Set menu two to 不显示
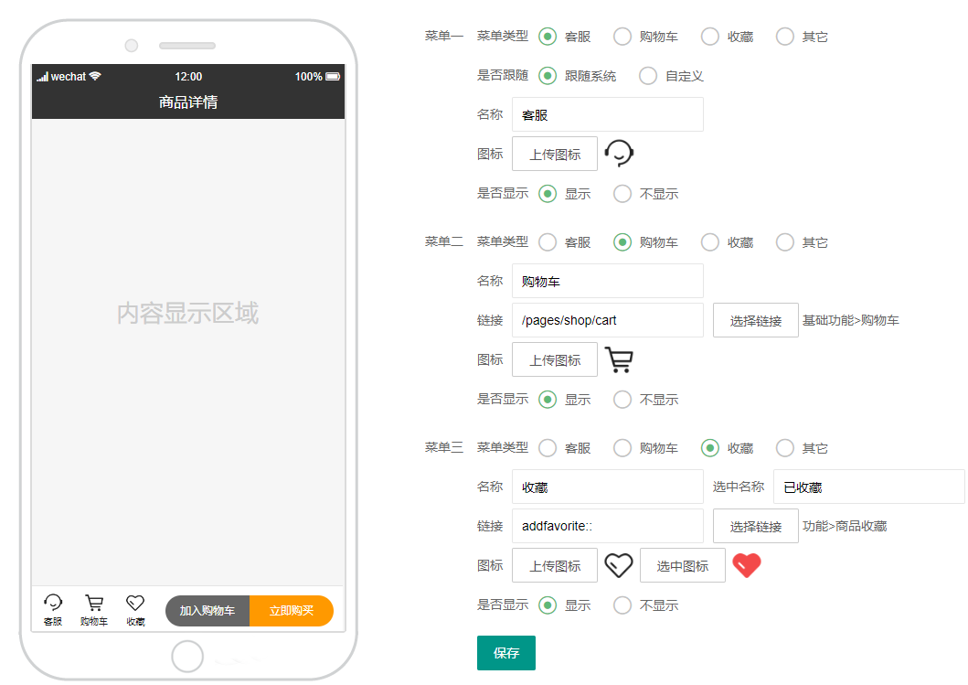 coord(622,400)
